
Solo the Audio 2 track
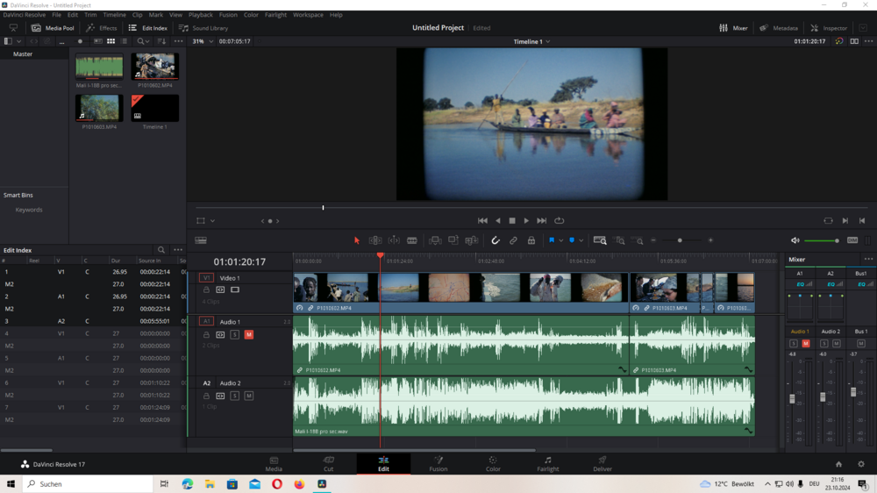click(235, 397)
